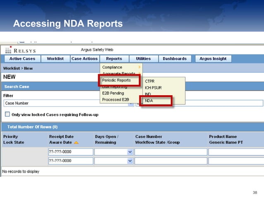Open the Case Number filter dropdown
The image size is (264, 198).
(x=131, y=103)
